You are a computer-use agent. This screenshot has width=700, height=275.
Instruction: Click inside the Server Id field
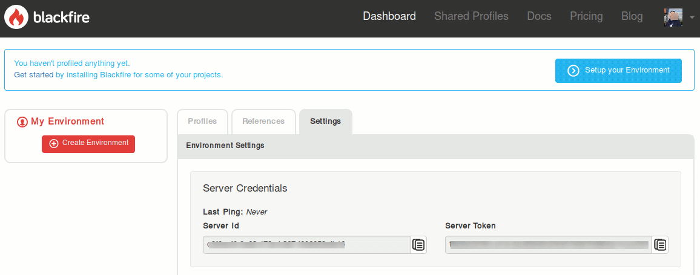click(306, 245)
